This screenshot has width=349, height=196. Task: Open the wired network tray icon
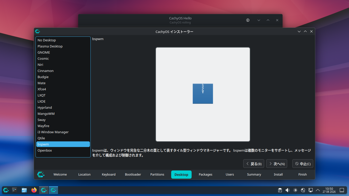click(311, 190)
